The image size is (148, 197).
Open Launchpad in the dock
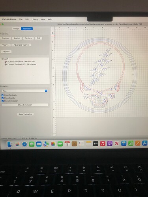(17, 144)
